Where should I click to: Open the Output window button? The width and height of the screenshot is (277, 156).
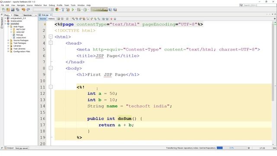pos(9,148)
